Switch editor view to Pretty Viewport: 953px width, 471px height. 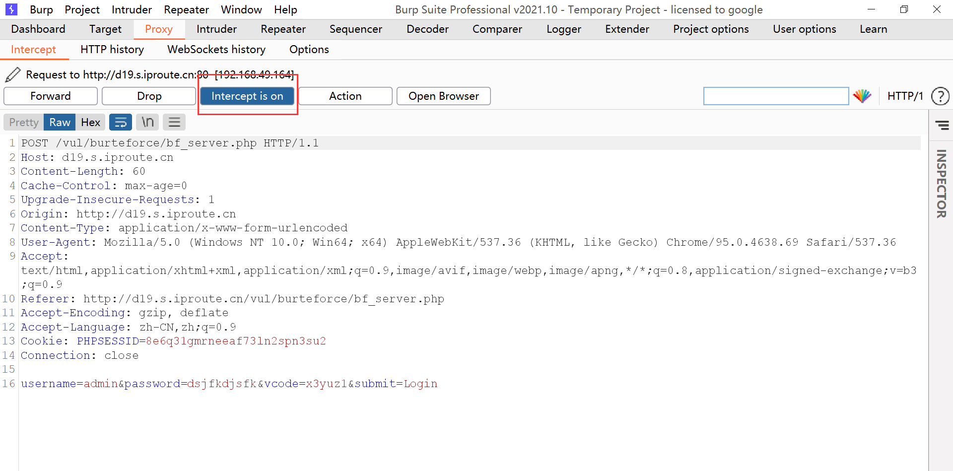[x=23, y=122]
